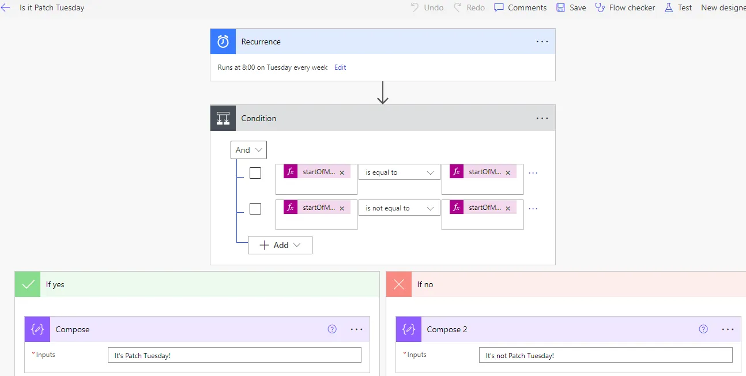Open the Condition ellipsis menu
This screenshot has width=746, height=376.
[x=542, y=118]
